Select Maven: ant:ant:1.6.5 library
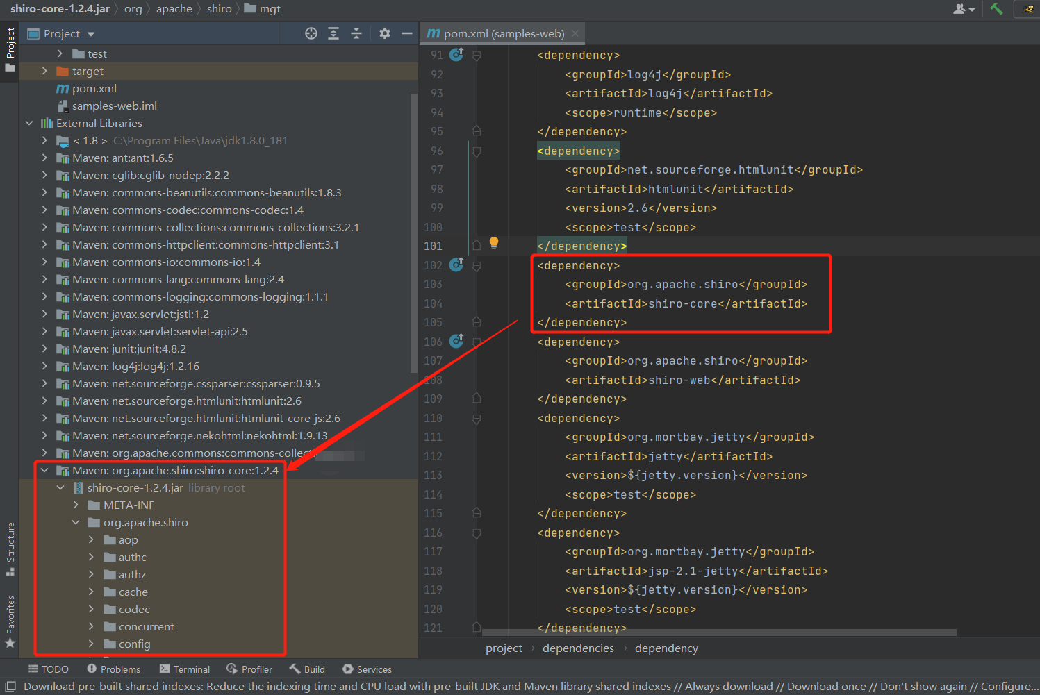This screenshot has height=695, width=1040. 123,158
